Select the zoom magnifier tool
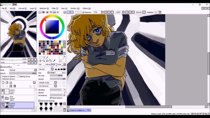 [x=44, y=61]
